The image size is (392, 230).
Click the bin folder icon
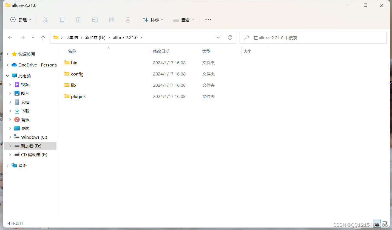point(67,63)
